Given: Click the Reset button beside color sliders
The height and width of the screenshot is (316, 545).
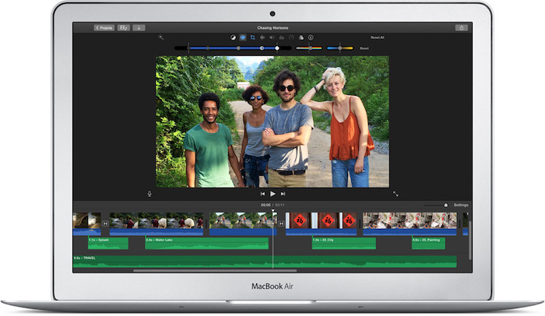Looking at the screenshot, I should [x=364, y=48].
